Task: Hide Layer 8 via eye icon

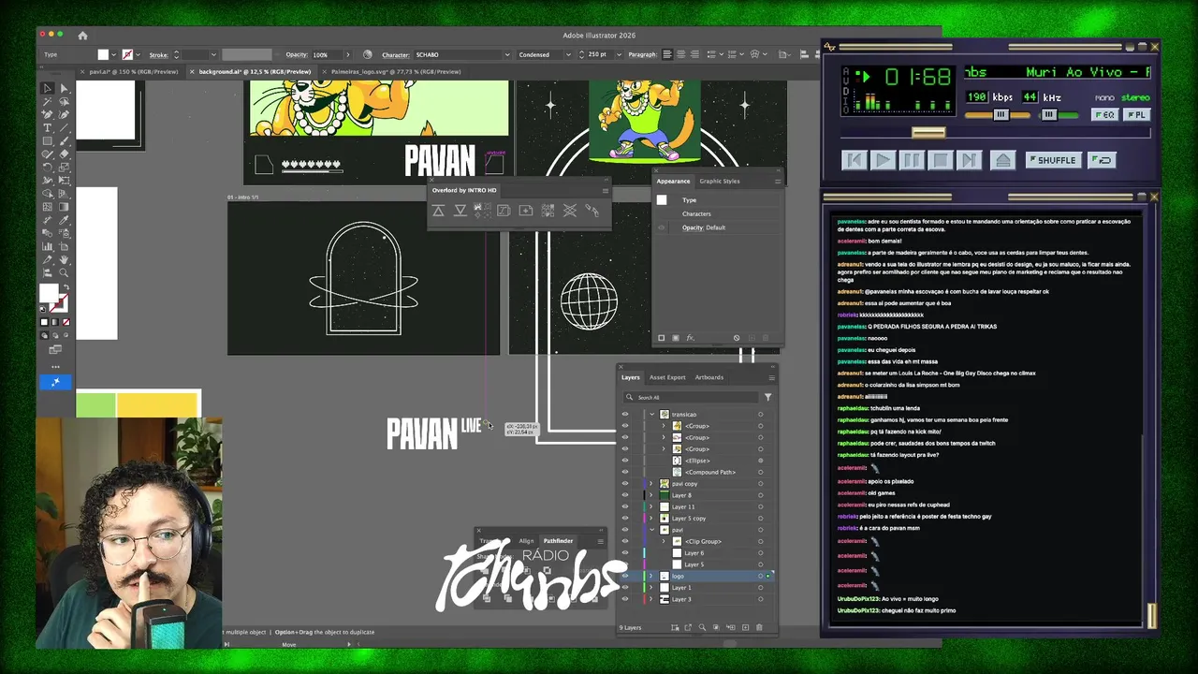Action: [x=625, y=495]
